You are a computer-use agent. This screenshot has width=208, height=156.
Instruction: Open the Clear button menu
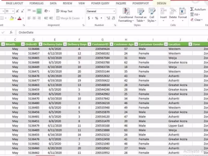[197, 20]
